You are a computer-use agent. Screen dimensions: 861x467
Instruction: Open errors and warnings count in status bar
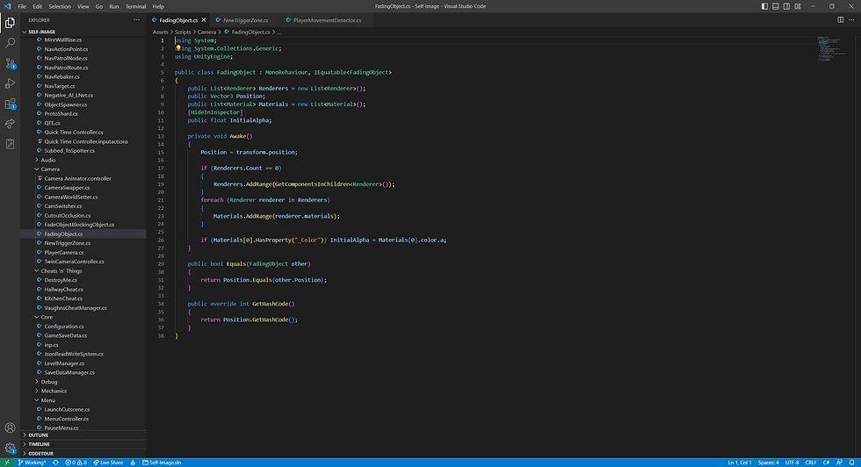click(76, 463)
